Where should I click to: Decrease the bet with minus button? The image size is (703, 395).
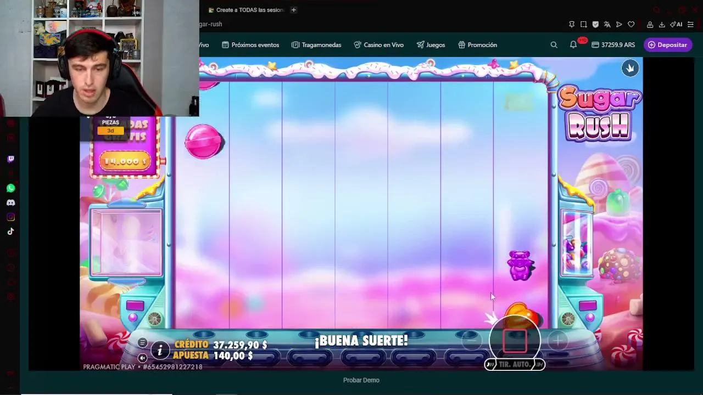[x=471, y=341]
